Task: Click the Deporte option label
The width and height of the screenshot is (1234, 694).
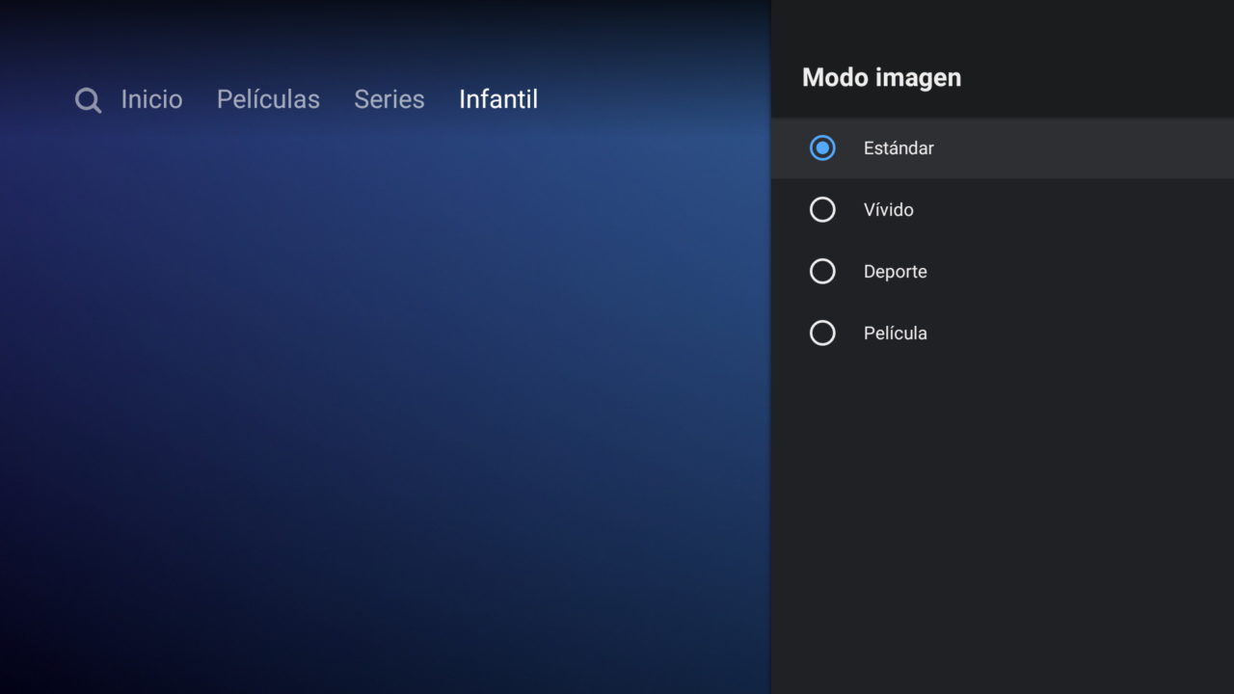Action: (895, 272)
